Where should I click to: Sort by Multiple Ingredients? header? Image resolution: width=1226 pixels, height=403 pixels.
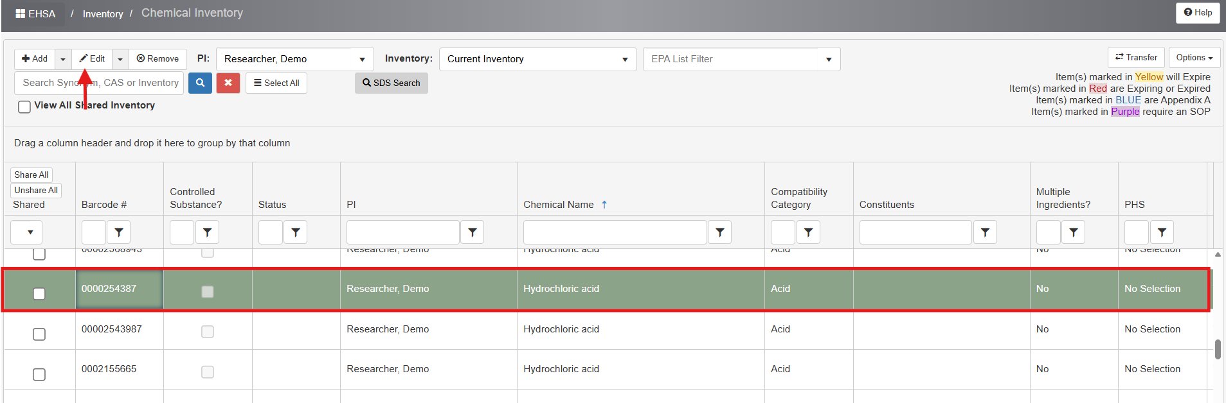(1063, 198)
